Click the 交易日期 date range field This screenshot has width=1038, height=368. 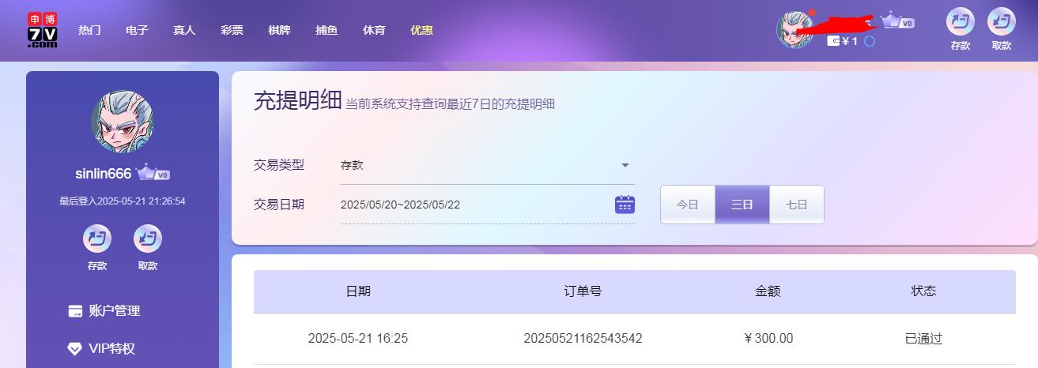click(x=487, y=205)
